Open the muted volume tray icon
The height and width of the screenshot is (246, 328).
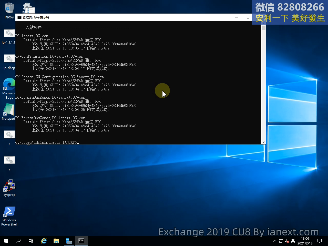(287, 241)
